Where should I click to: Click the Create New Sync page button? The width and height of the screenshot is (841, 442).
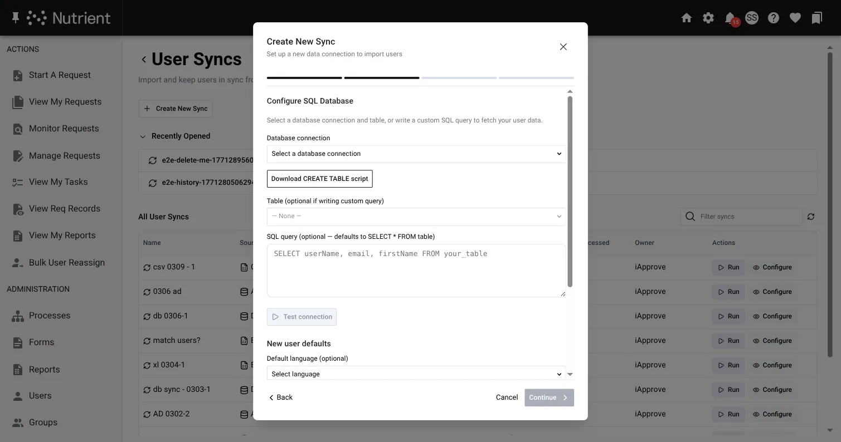click(175, 109)
